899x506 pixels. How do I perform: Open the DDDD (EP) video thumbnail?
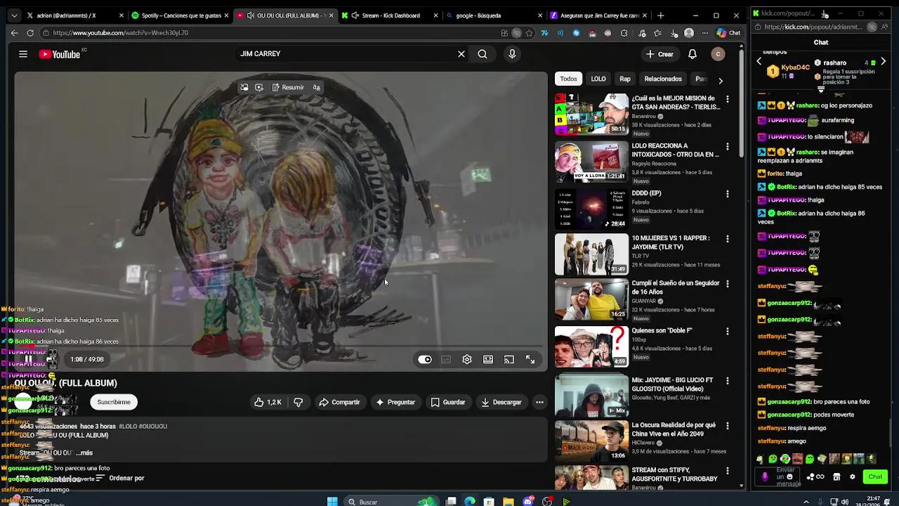click(x=591, y=208)
